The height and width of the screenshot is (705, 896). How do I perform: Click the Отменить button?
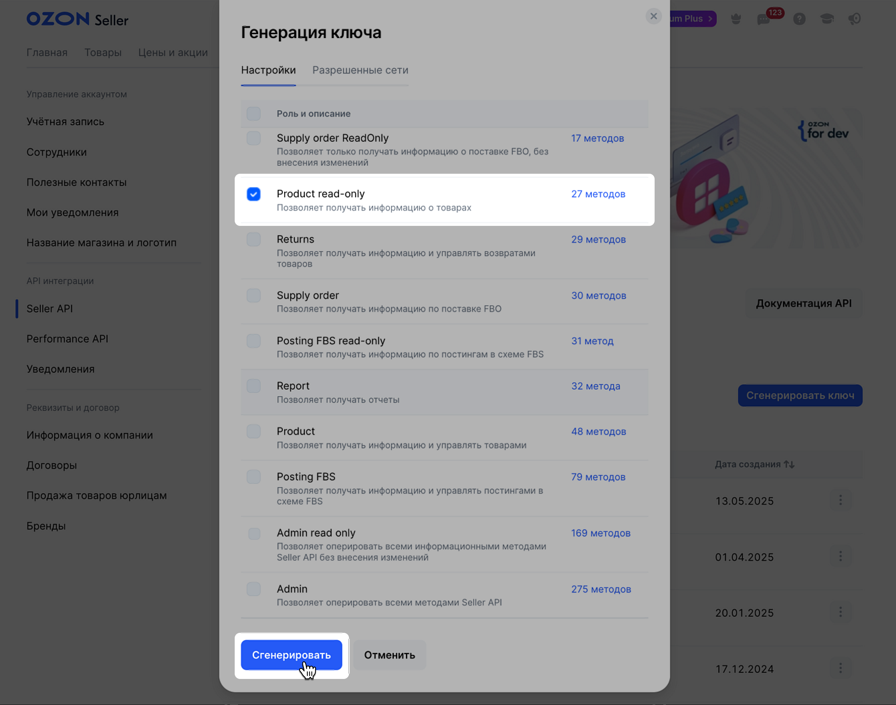click(389, 655)
